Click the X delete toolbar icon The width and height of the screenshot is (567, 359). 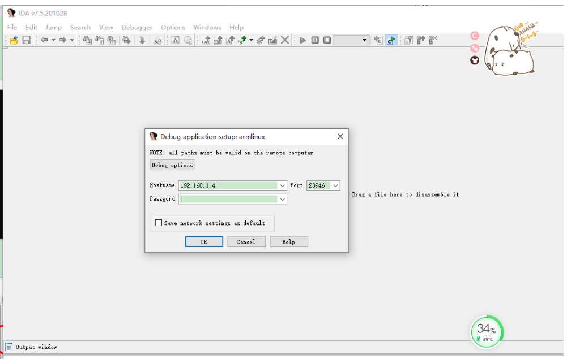(285, 40)
